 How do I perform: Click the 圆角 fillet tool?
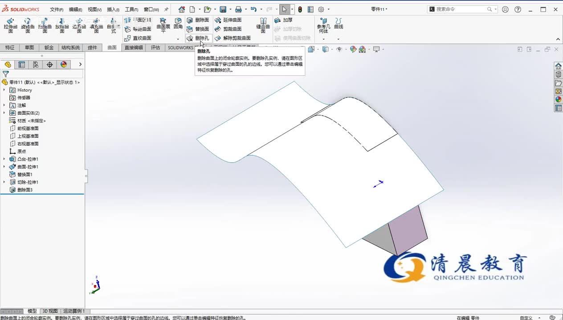tap(178, 24)
